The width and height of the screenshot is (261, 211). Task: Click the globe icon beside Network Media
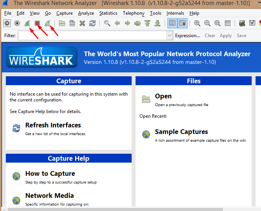pos(16,201)
